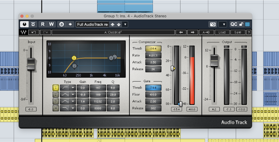The width and height of the screenshot is (279, 142).
Task: Enable Write automation (W) button
Action: coord(51,24)
